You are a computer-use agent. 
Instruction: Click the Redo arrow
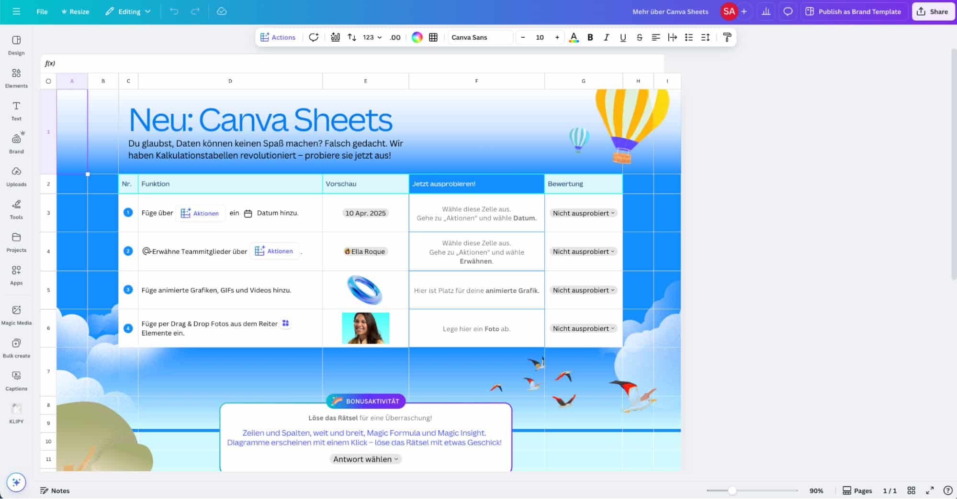(195, 11)
